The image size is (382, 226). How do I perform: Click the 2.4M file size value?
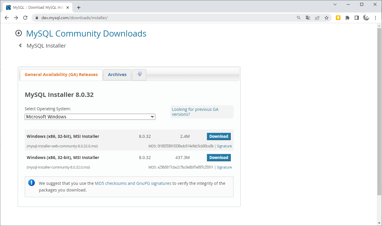(x=185, y=136)
